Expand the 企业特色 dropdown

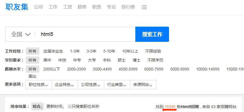click(x=65, y=85)
